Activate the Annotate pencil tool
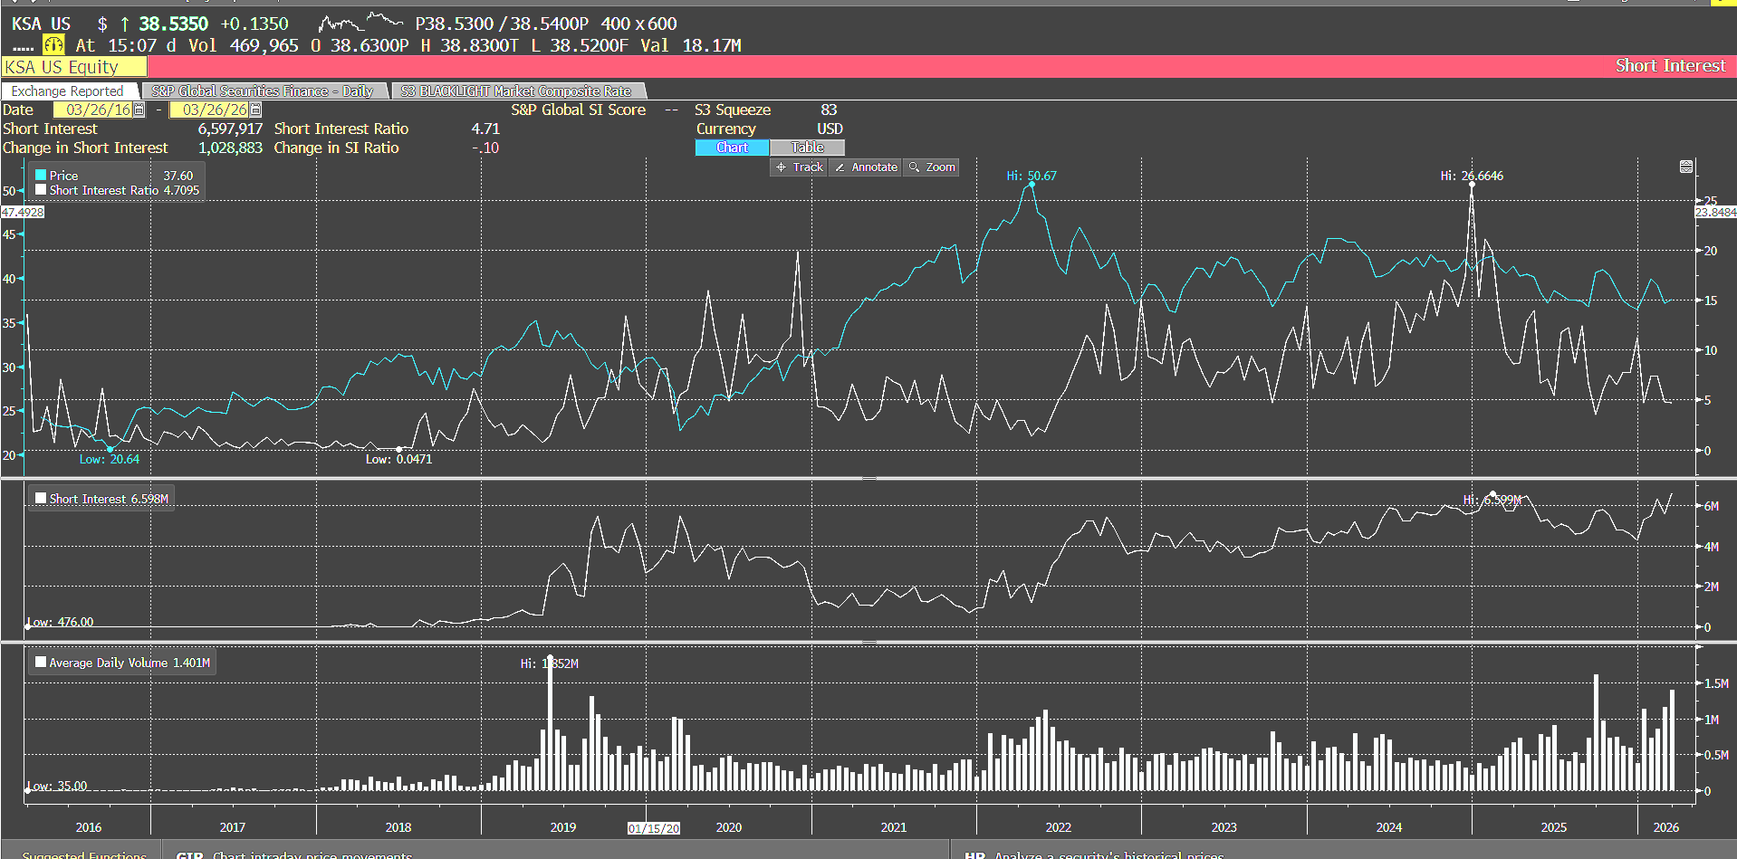1737x859 pixels. pyautogui.click(x=864, y=167)
